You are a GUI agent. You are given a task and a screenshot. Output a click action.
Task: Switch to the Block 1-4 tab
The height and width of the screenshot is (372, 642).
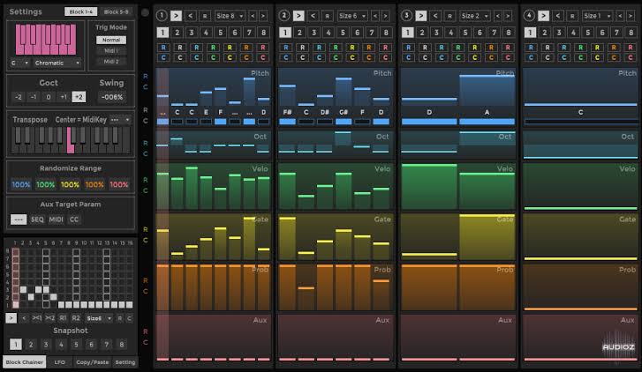coord(80,11)
